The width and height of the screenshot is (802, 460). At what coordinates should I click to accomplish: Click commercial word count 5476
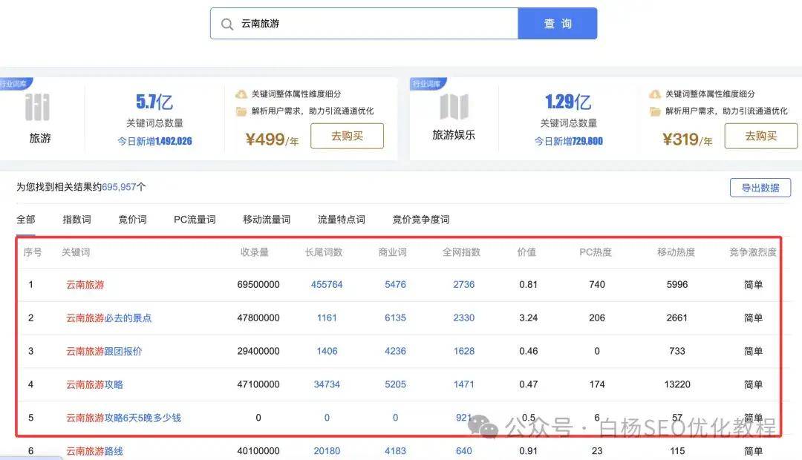[x=395, y=285]
